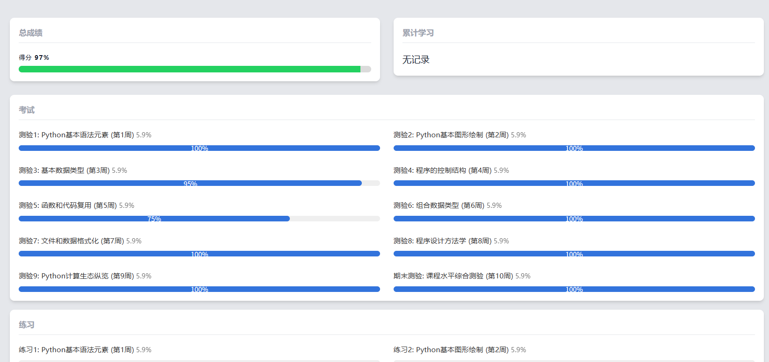This screenshot has width=769, height=362.
Task: Open 练习1: Python基本语法元素 exercise
Action: click(76, 350)
